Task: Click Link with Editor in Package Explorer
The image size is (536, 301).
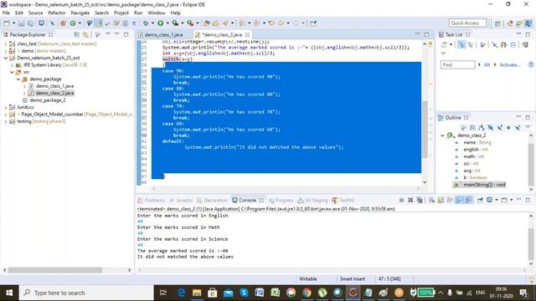Action: coord(85,34)
